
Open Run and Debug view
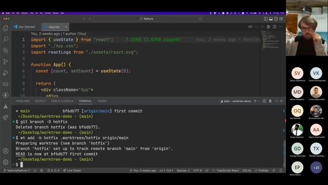(6, 73)
